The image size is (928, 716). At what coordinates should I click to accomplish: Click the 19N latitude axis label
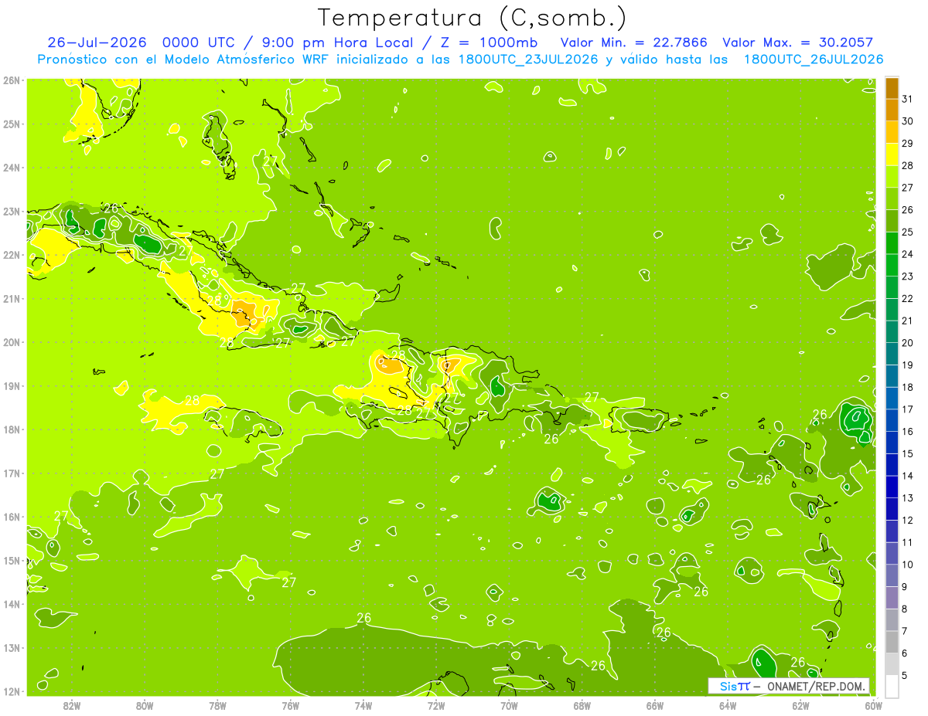pyautogui.click(x=12, y=386)
